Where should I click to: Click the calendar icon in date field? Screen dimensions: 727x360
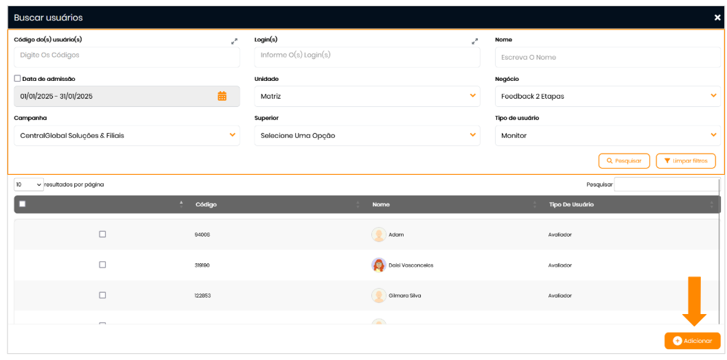(222, 96)
